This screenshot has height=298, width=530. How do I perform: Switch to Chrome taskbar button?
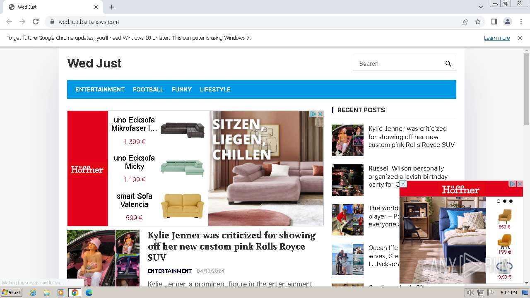click(75, 293)
